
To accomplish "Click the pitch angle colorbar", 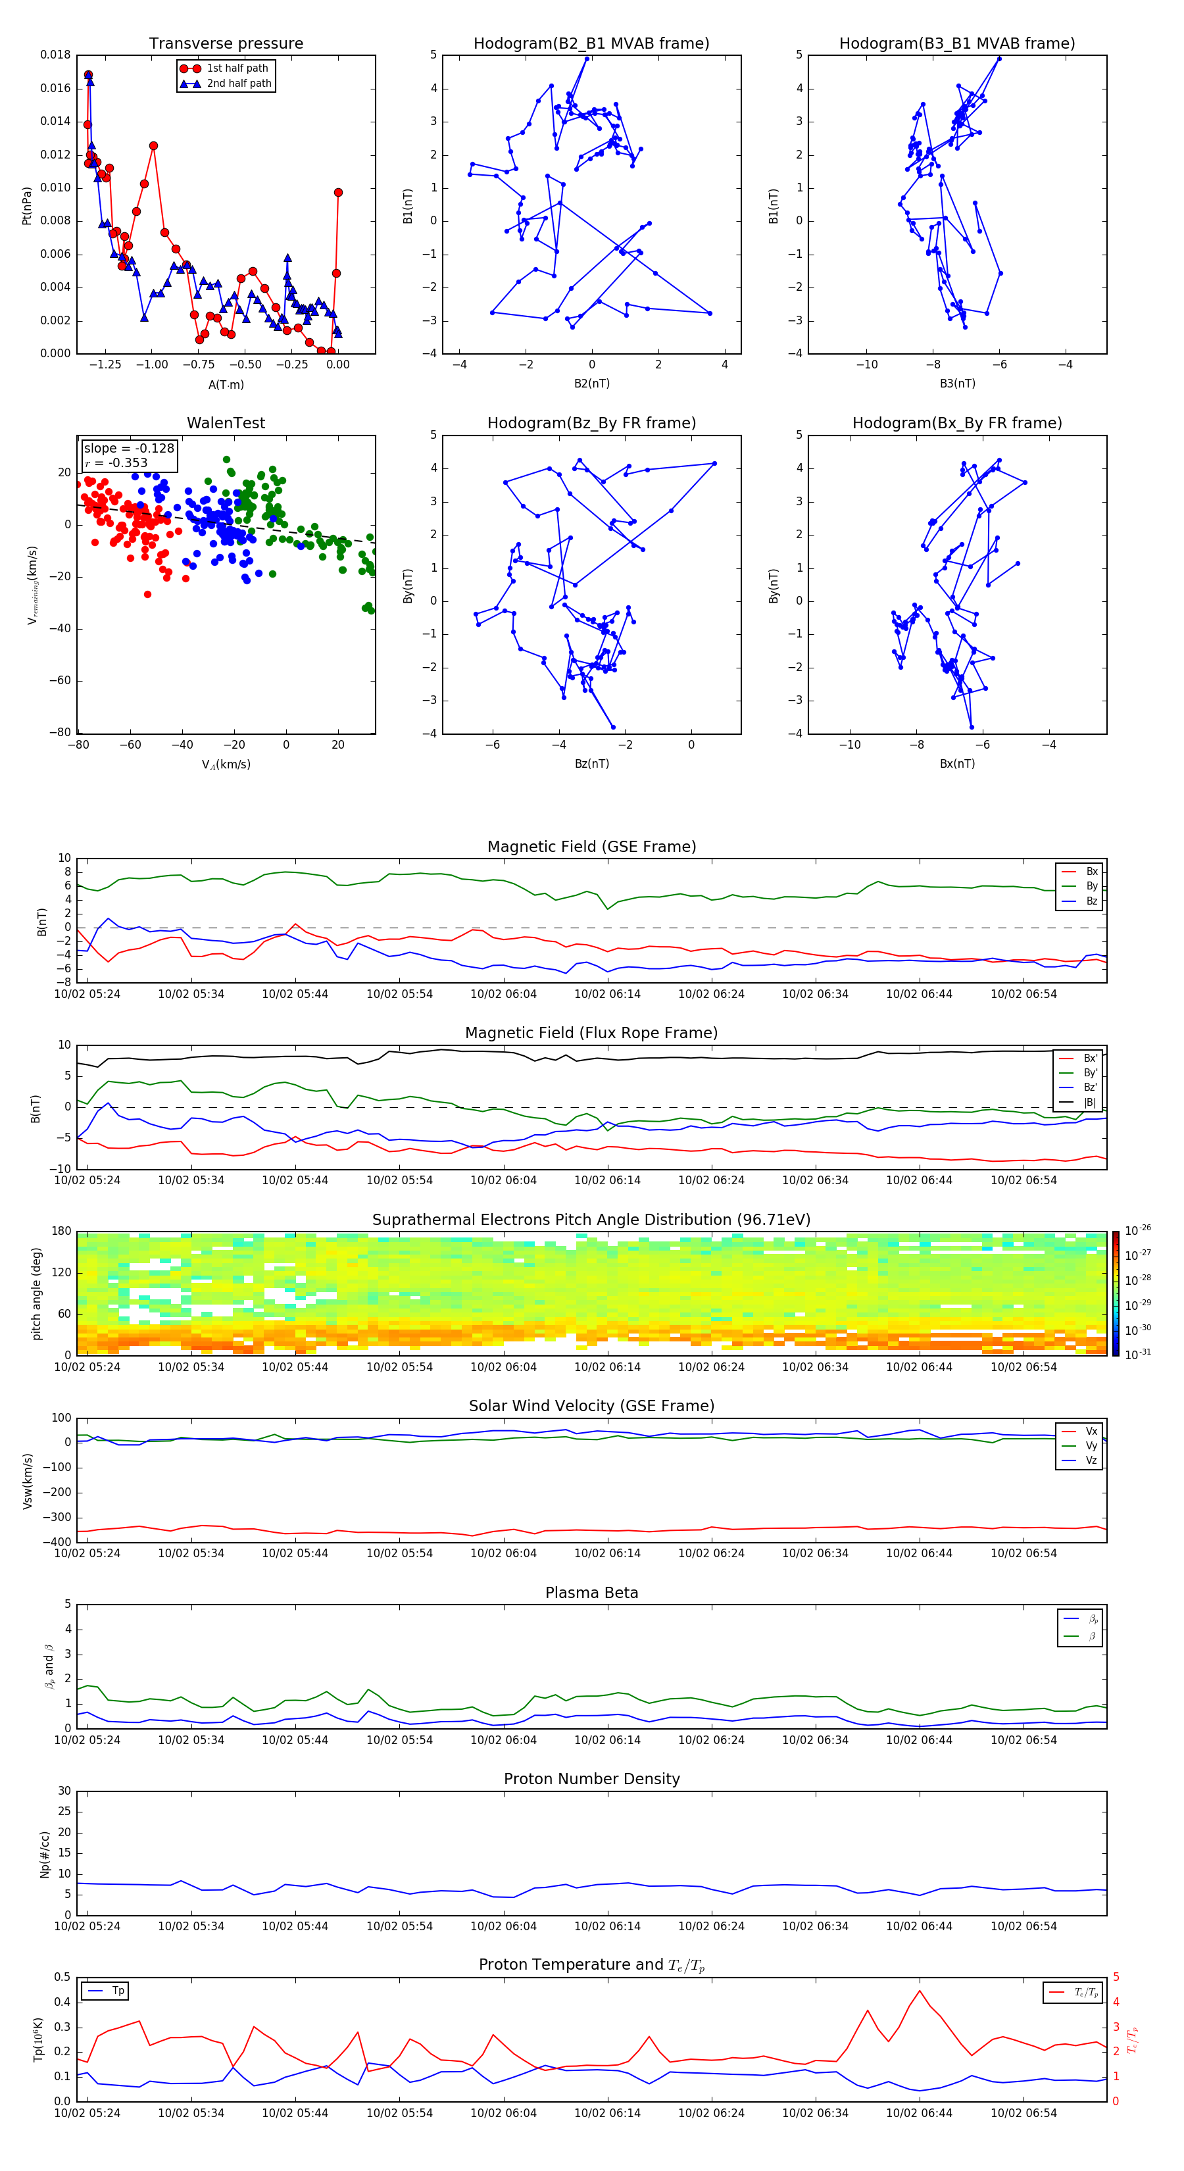I will pyautogui.click(x=1116, y=1293).
